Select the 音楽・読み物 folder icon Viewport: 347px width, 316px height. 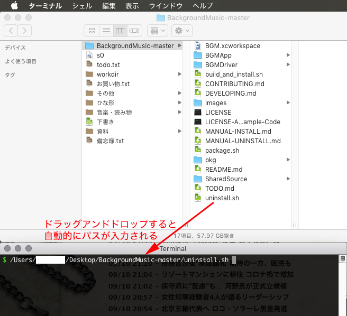(x=89, y=112)
